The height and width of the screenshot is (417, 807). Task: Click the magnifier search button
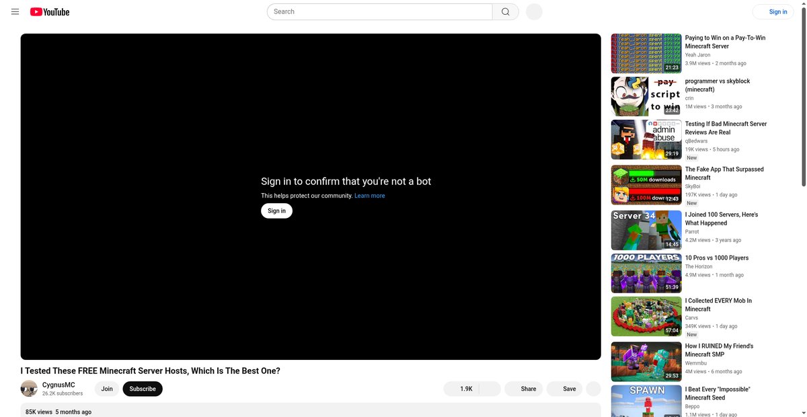pos(506,11)
